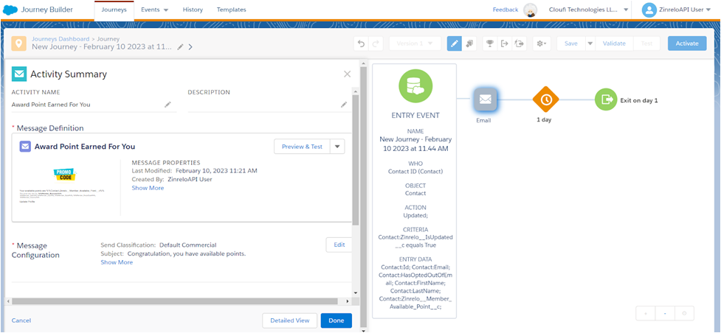The width and height of the screenshot is (721, 333).
Task: Open Cloufi Technologies account dropdown
Action: (589, 10)
